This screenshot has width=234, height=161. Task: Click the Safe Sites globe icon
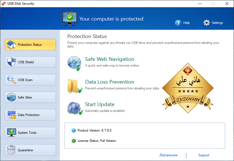[11, 97]
